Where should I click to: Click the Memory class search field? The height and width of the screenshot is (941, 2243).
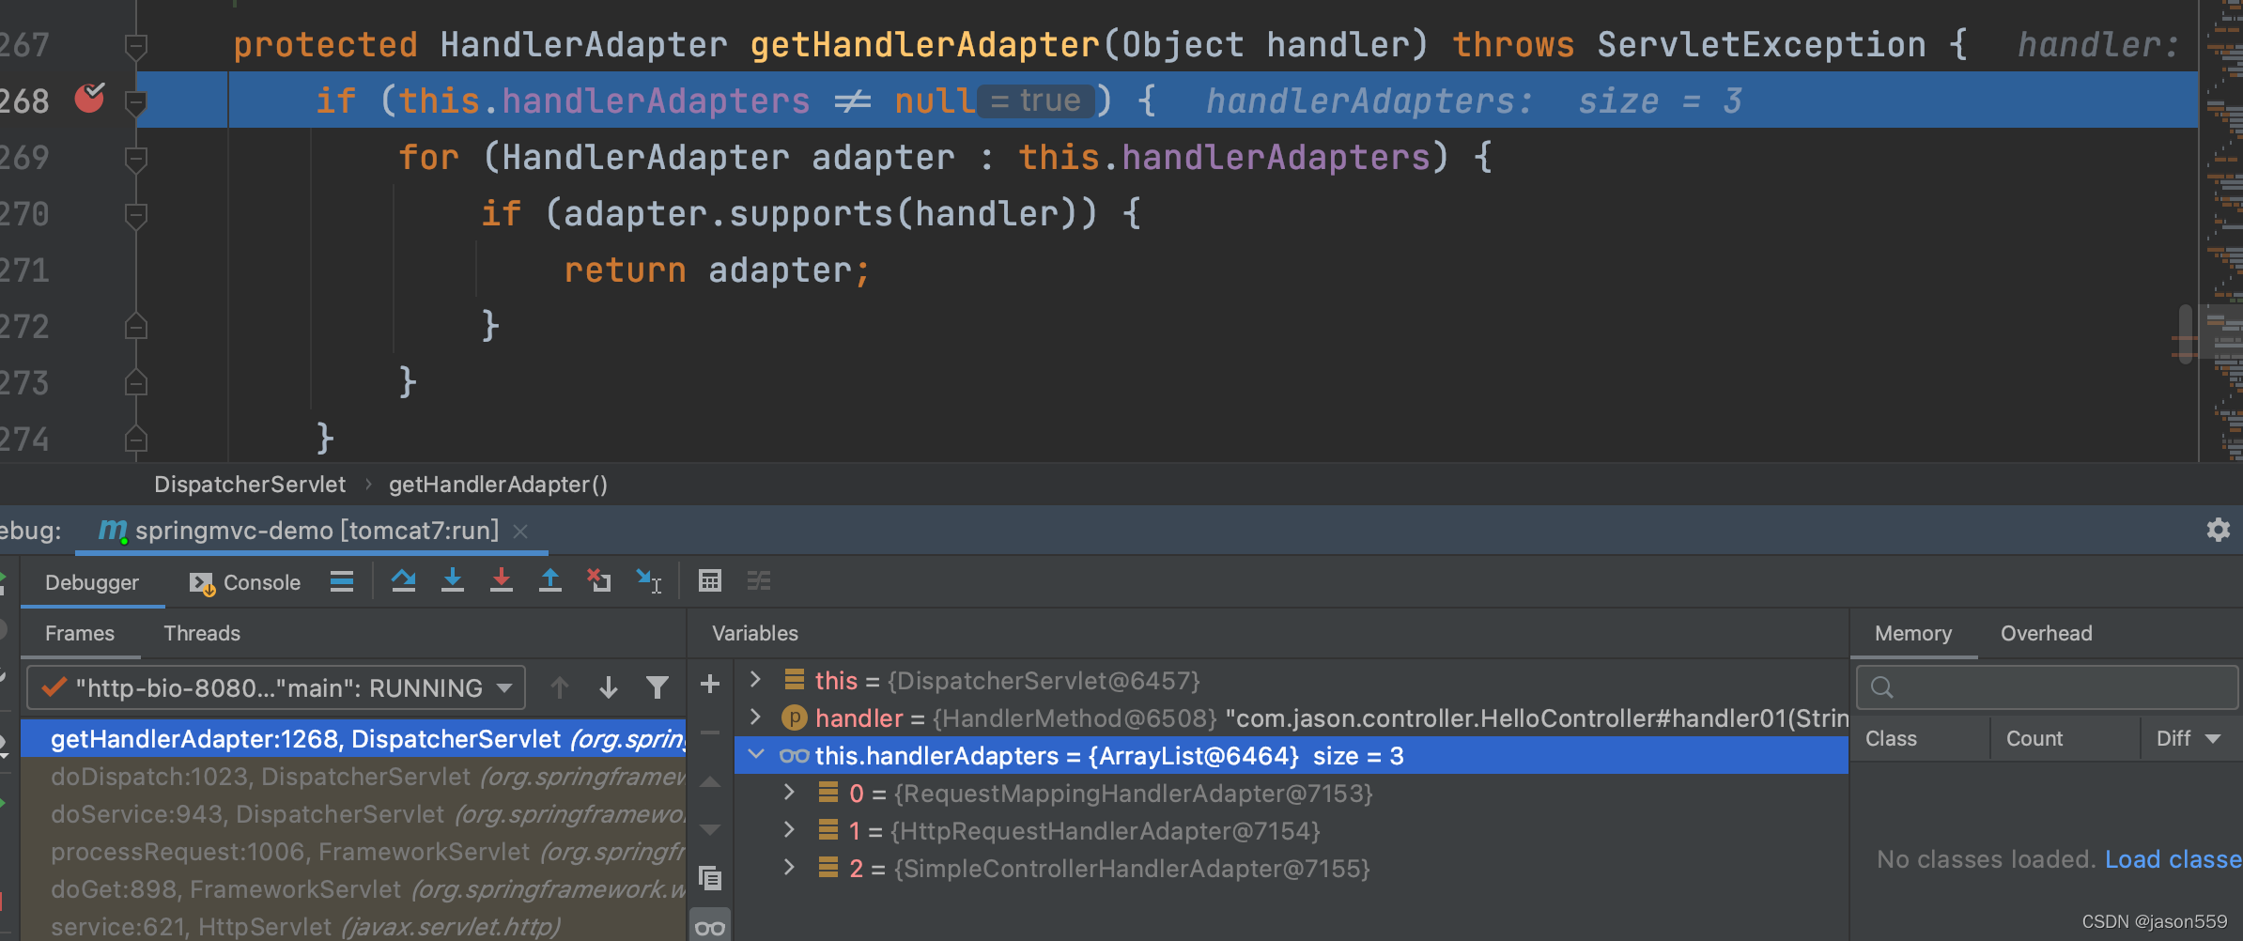2048,687
